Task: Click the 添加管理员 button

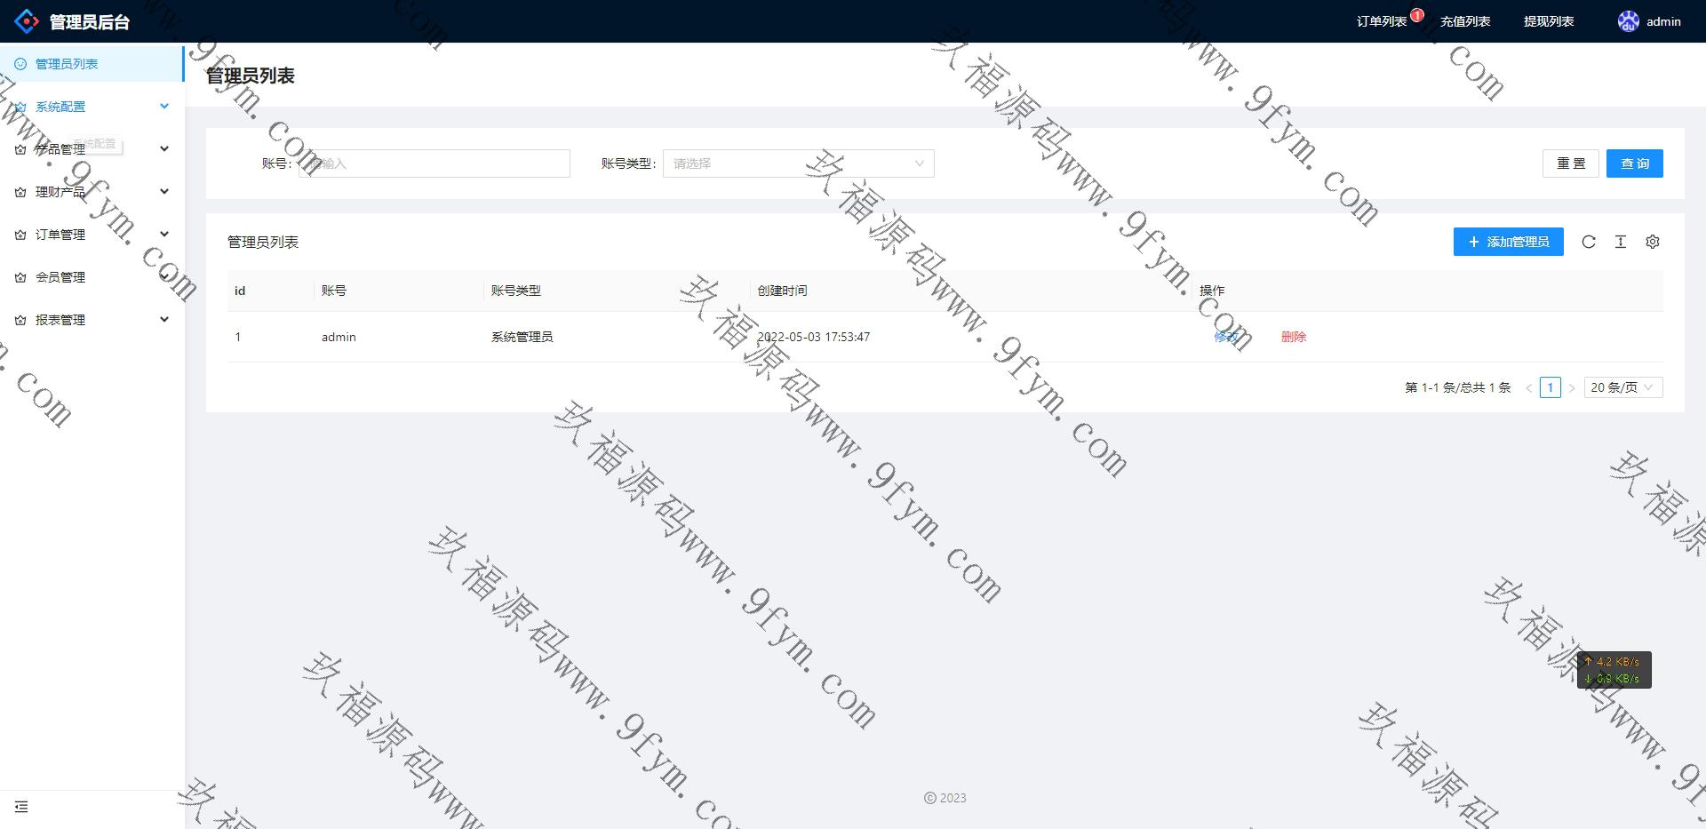Action: pos(1509,242)
